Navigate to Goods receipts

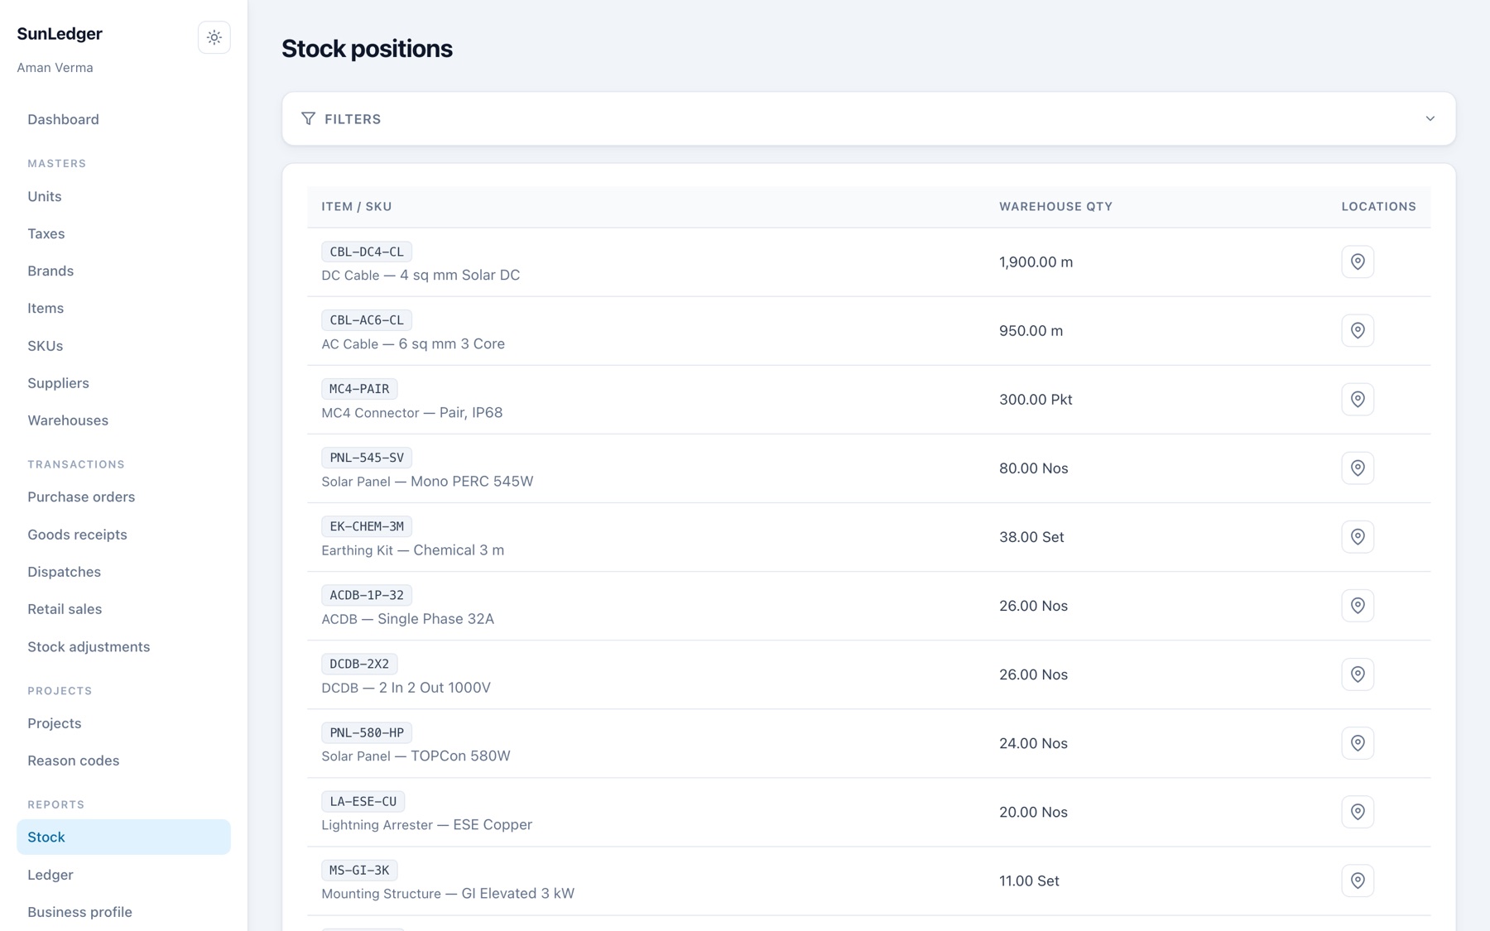point(123,535)
